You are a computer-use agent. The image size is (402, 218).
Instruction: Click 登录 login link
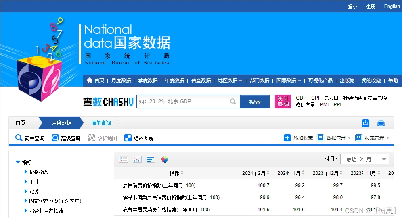click(x=352, y=6)
